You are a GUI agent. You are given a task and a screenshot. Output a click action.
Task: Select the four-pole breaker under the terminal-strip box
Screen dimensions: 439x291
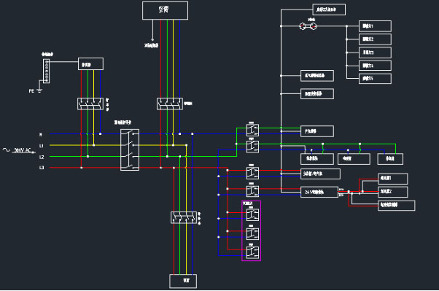coord(90,104)
